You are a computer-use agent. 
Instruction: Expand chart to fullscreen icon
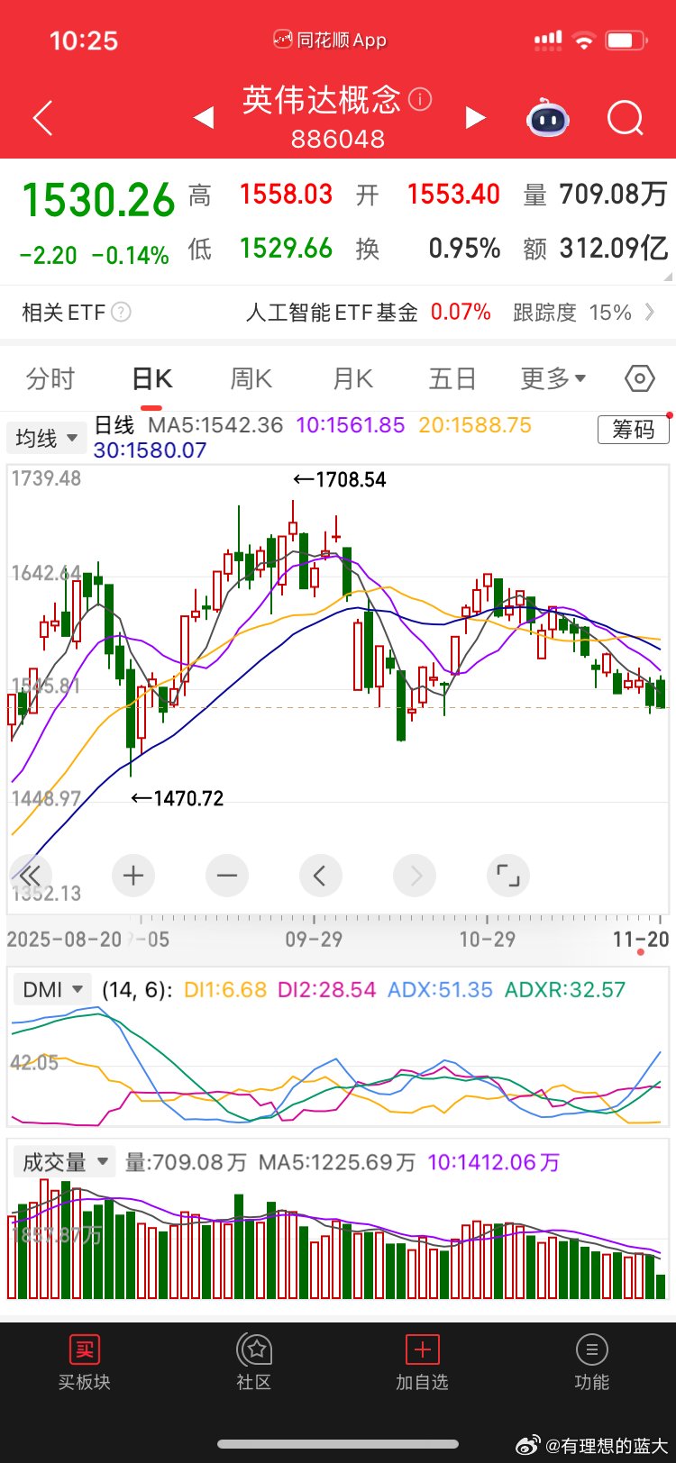(x=508, y=875)
